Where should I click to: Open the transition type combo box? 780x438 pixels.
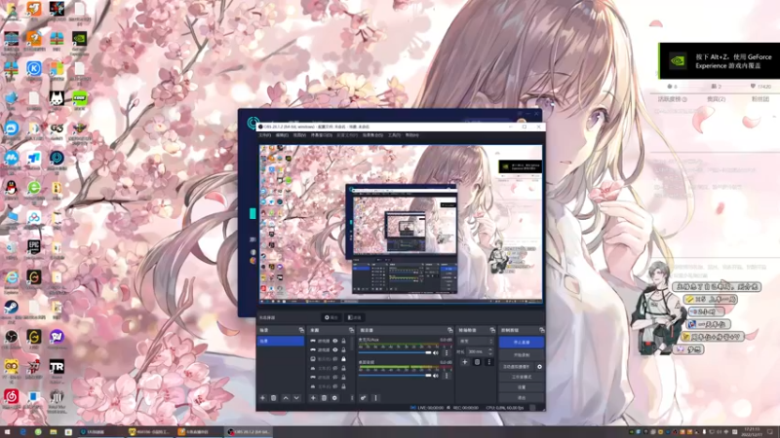point(476,342)
